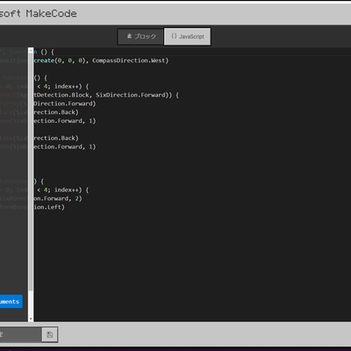Click the scrollbar down arrow
Image resolution: width=351 pixels, height=351 pixels.
click(31, 319)
